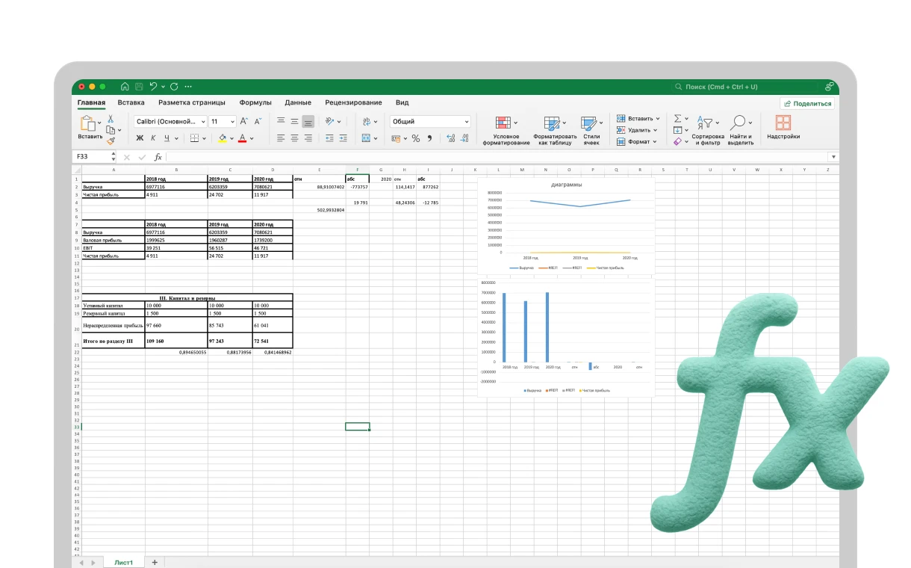Image resolution: width=911 pixels, height=568 pixels.
Task: Click the Increase font size icon
Action: [x=244, y=121]
